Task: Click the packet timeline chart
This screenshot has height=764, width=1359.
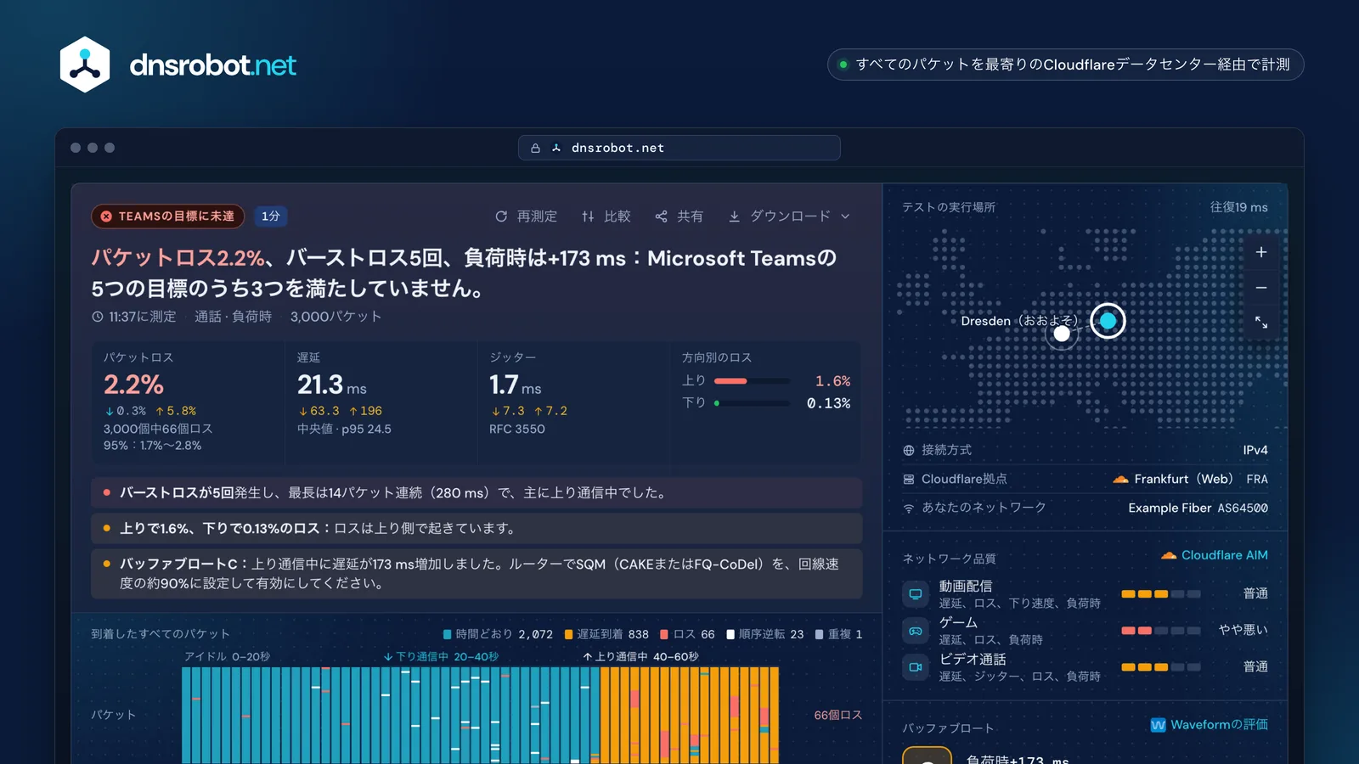Action: click(480, 715)
